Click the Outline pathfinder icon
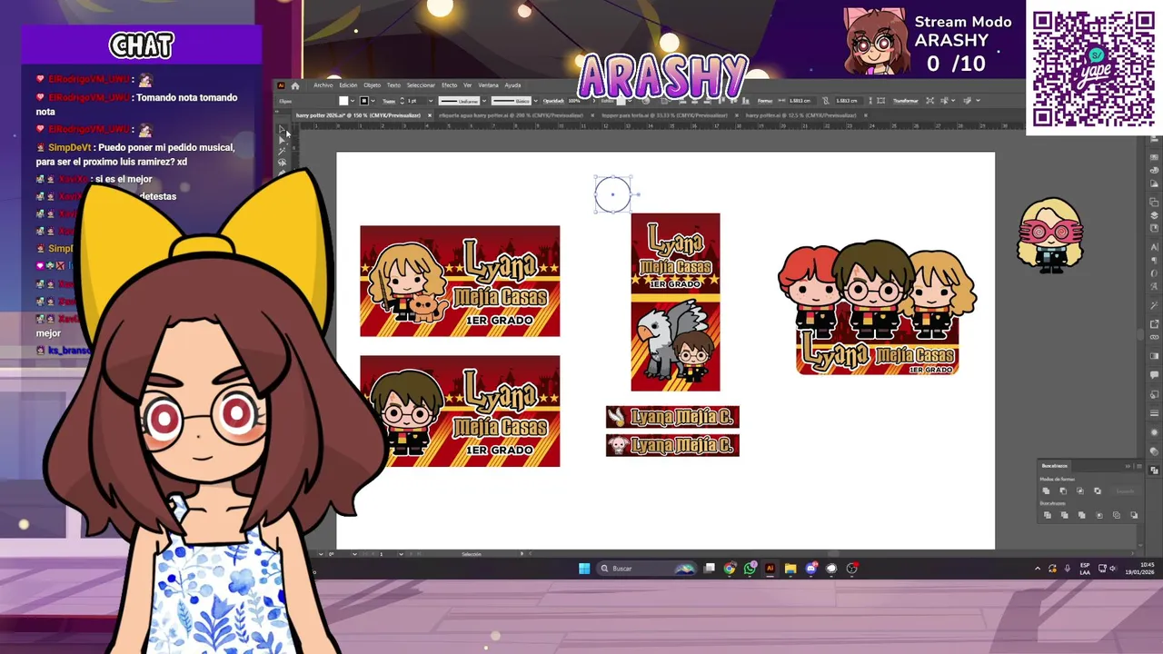The image size is (1163, 654). (1117, 515)
